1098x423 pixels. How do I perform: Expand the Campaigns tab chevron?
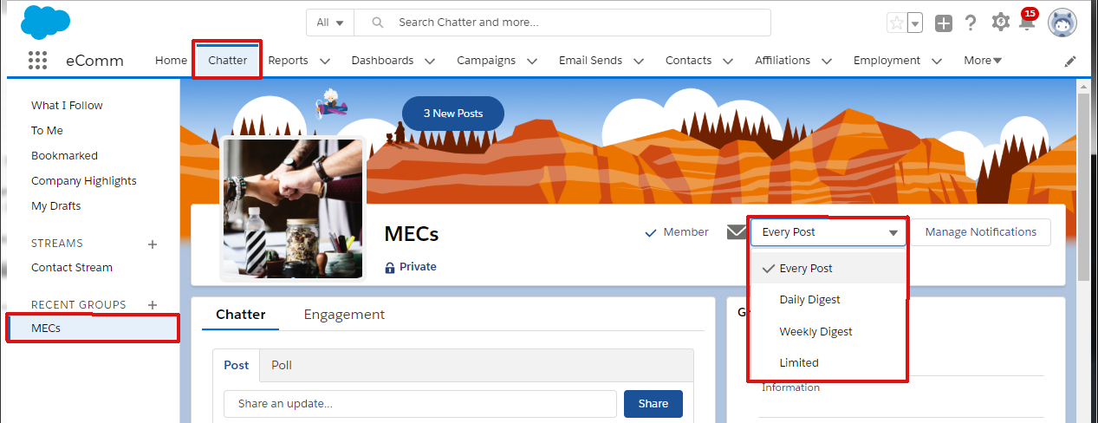532,62
